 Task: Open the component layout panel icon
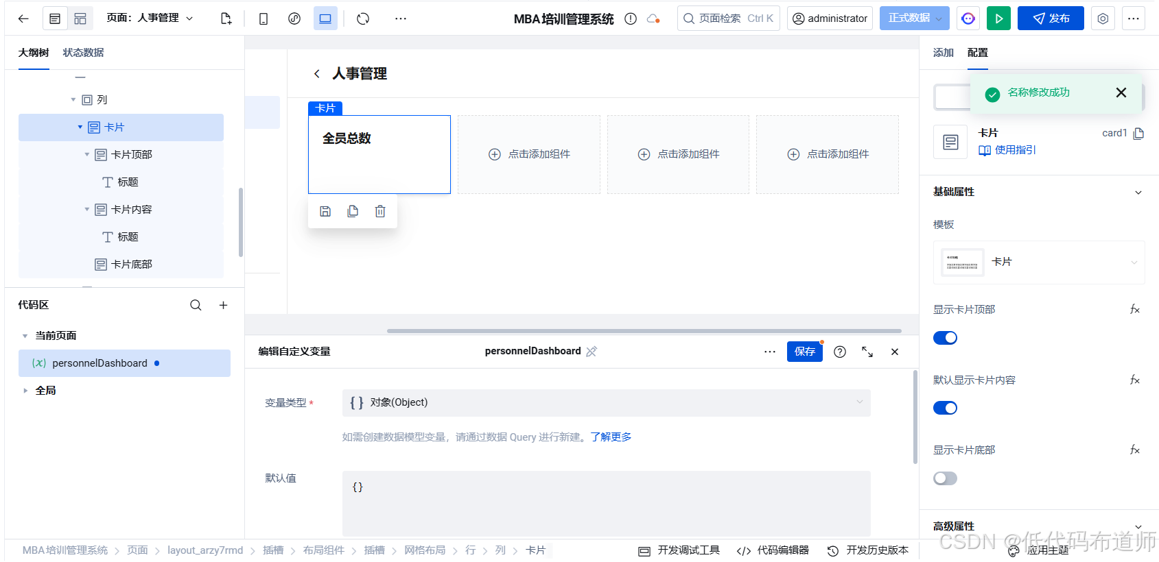[x=80, y=19]
